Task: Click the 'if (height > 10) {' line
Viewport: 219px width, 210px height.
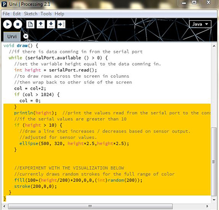Action: click(38, 125)
